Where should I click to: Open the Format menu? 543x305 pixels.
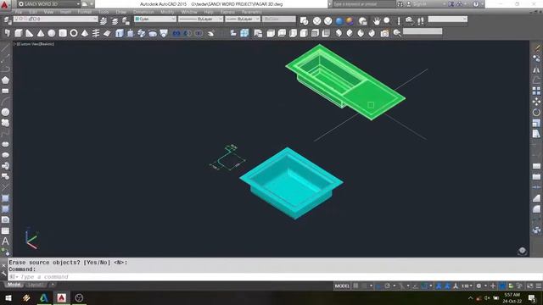pos(85,12)
